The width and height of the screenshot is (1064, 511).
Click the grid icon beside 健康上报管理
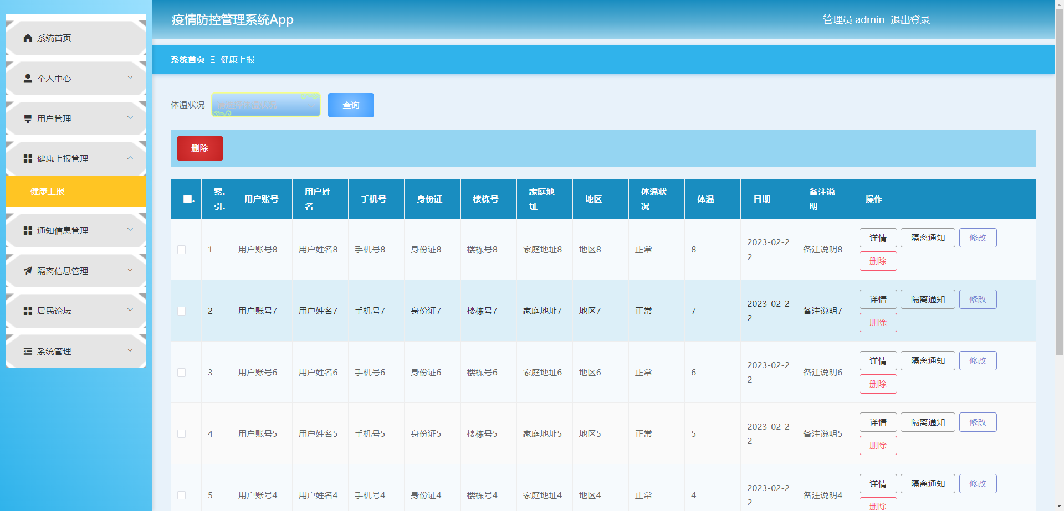pos(28,159)
